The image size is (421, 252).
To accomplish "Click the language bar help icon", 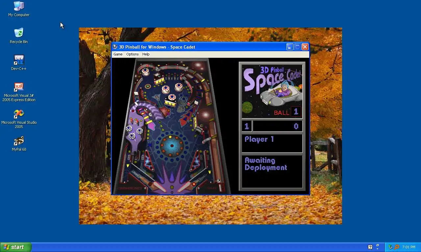I will coord(370,247).
